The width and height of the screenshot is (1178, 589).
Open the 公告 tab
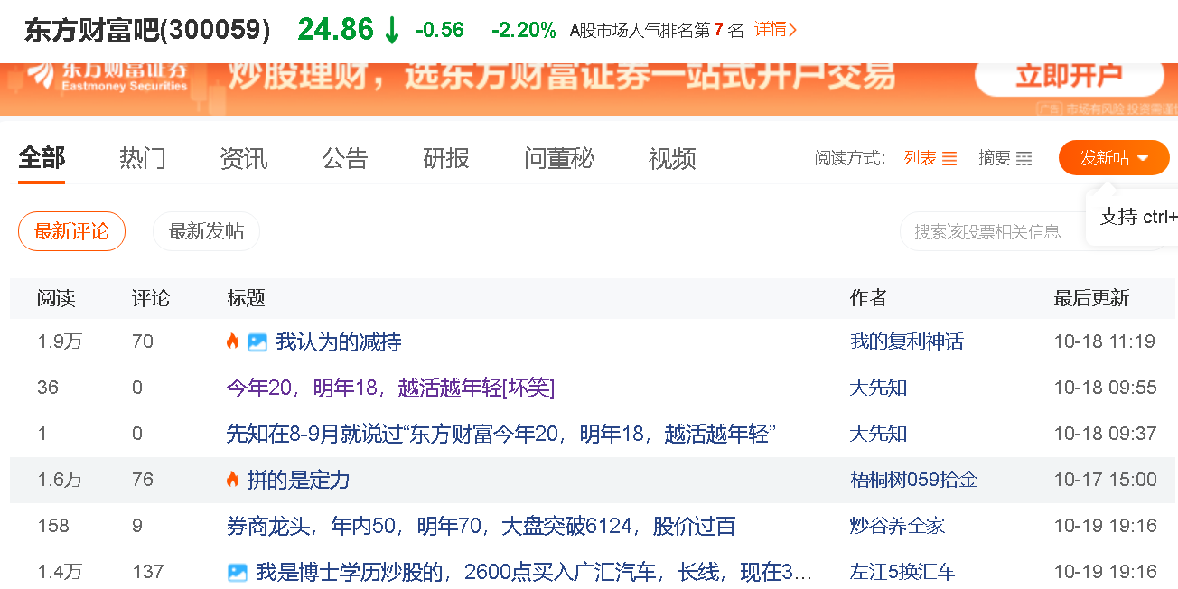pyautogui.click(x=345, y=158)
